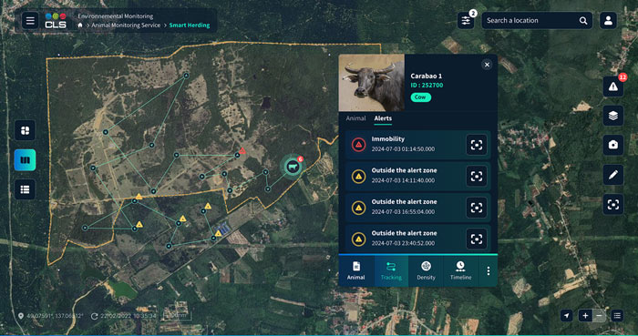Switch to list view in left sidebar

[26, 189]
